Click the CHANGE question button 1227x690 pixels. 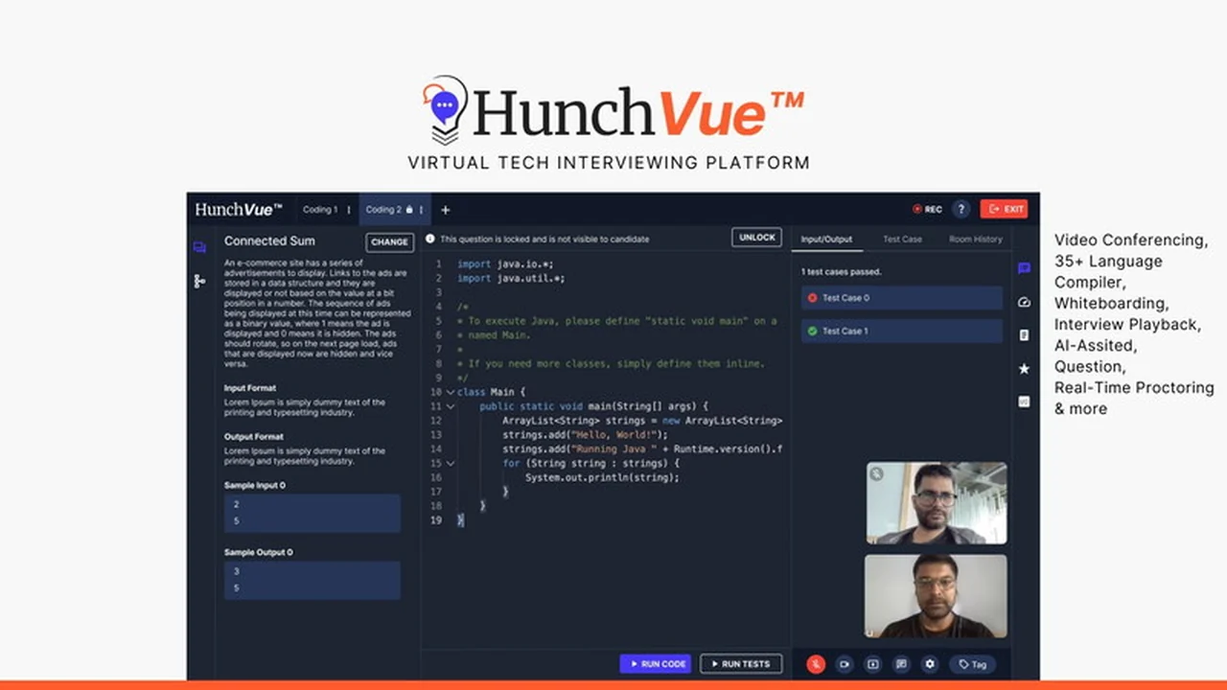[390, 241]
